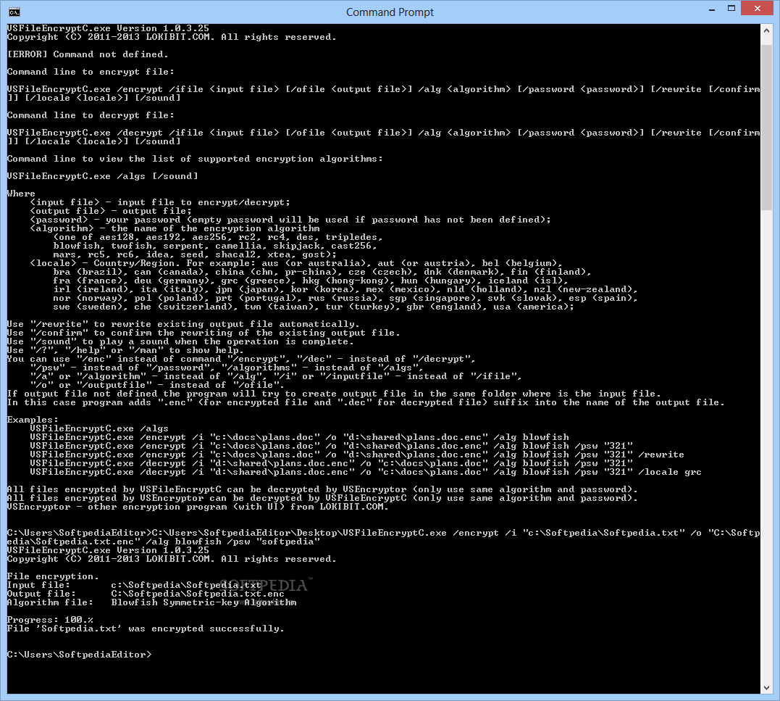The image size is (780, 701).
Task: Click the '<locale> - Country/Region' line
Action: click(296, 263)
